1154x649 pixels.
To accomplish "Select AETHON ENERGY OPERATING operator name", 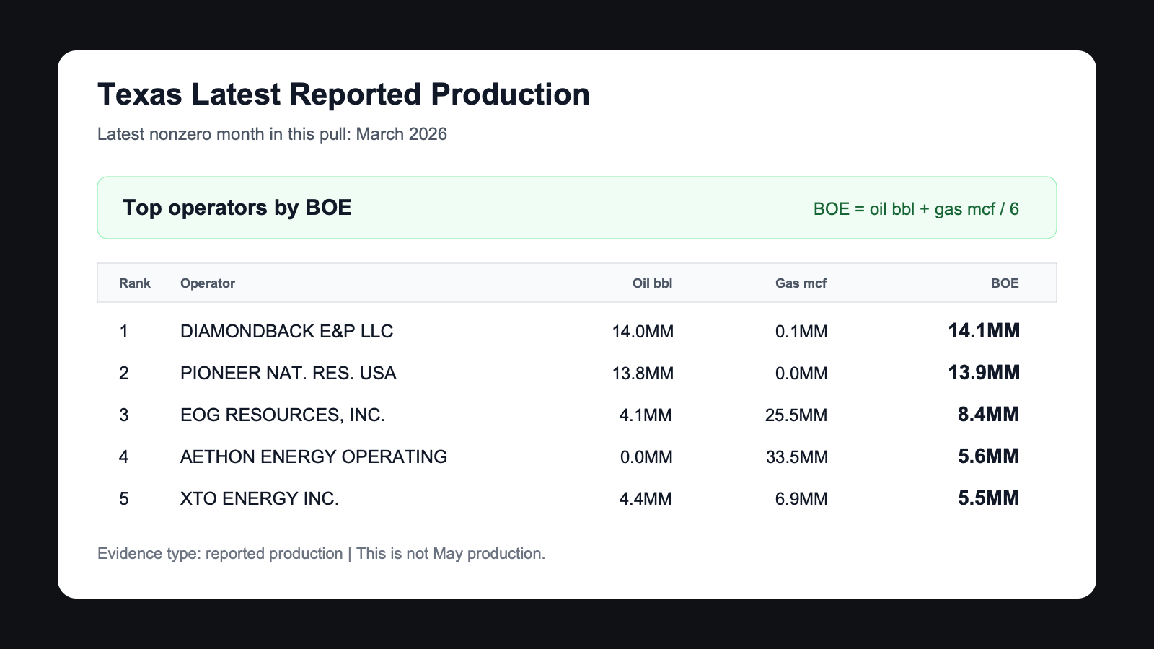I will pyautogui.click(x=314, y=457).
